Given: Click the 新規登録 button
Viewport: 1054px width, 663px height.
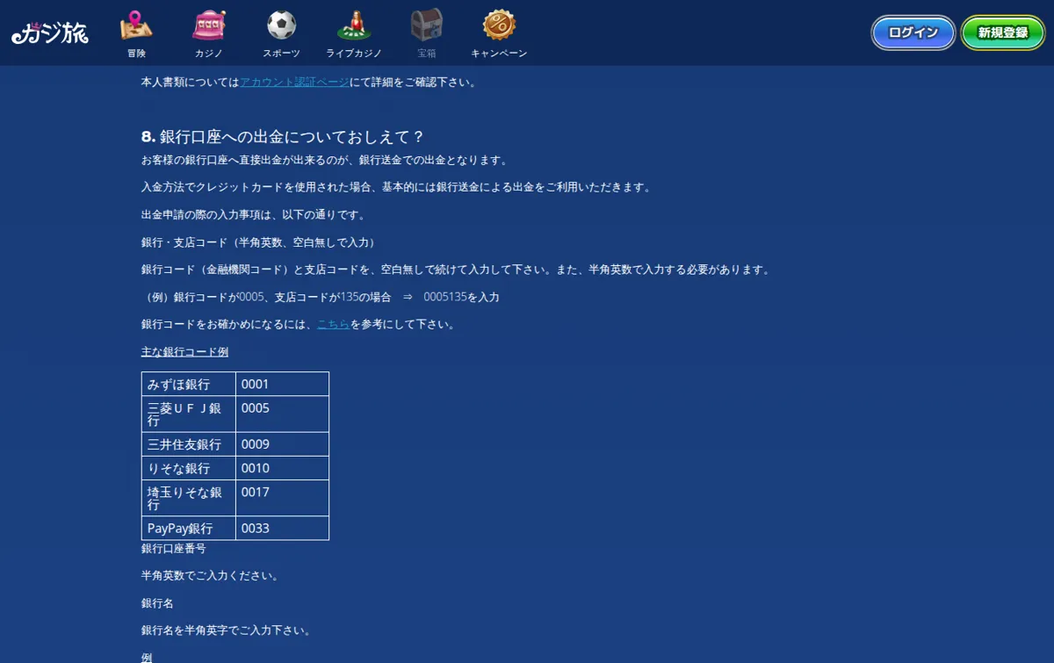Looking at the screenshot, I should [x=1003, y=32].
